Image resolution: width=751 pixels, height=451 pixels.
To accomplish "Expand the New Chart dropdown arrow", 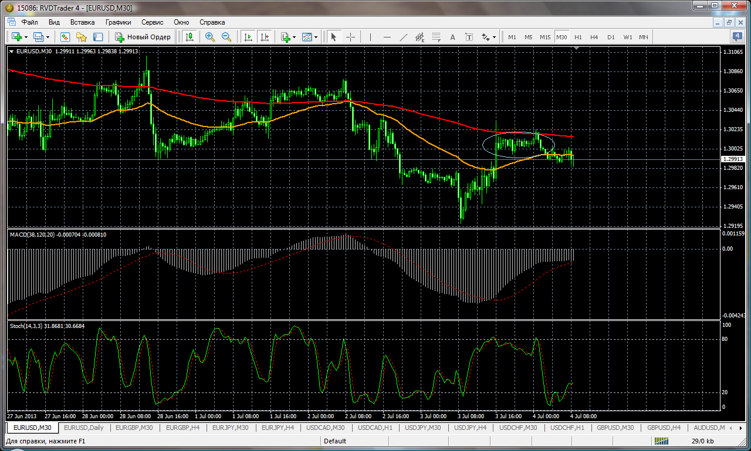I will [26, 37].
